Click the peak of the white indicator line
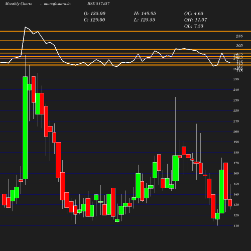Viewport: 251px width, 251px height. click(25, 27)
